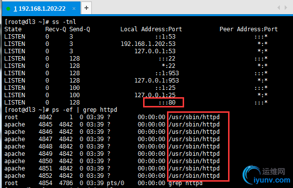Click the 'Peer Address:Port' header
The height and width of the screenshot is (188, 293).
coord(249,29)
